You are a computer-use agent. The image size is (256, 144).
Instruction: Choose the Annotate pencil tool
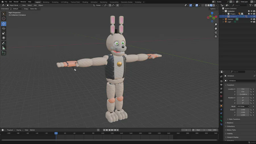pos(4,43)
